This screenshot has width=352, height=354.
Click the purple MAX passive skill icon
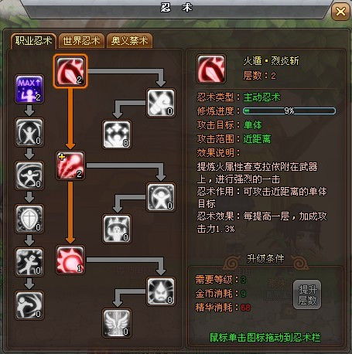point(29,89)
